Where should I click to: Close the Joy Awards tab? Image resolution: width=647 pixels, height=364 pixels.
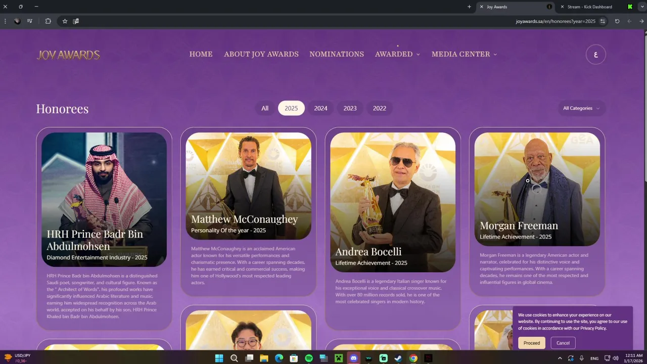(481, 7)
